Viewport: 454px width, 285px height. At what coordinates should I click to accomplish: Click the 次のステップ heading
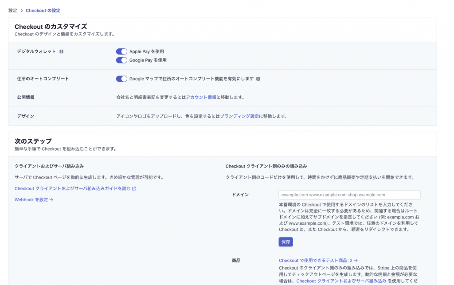click(x=33, y=141)
